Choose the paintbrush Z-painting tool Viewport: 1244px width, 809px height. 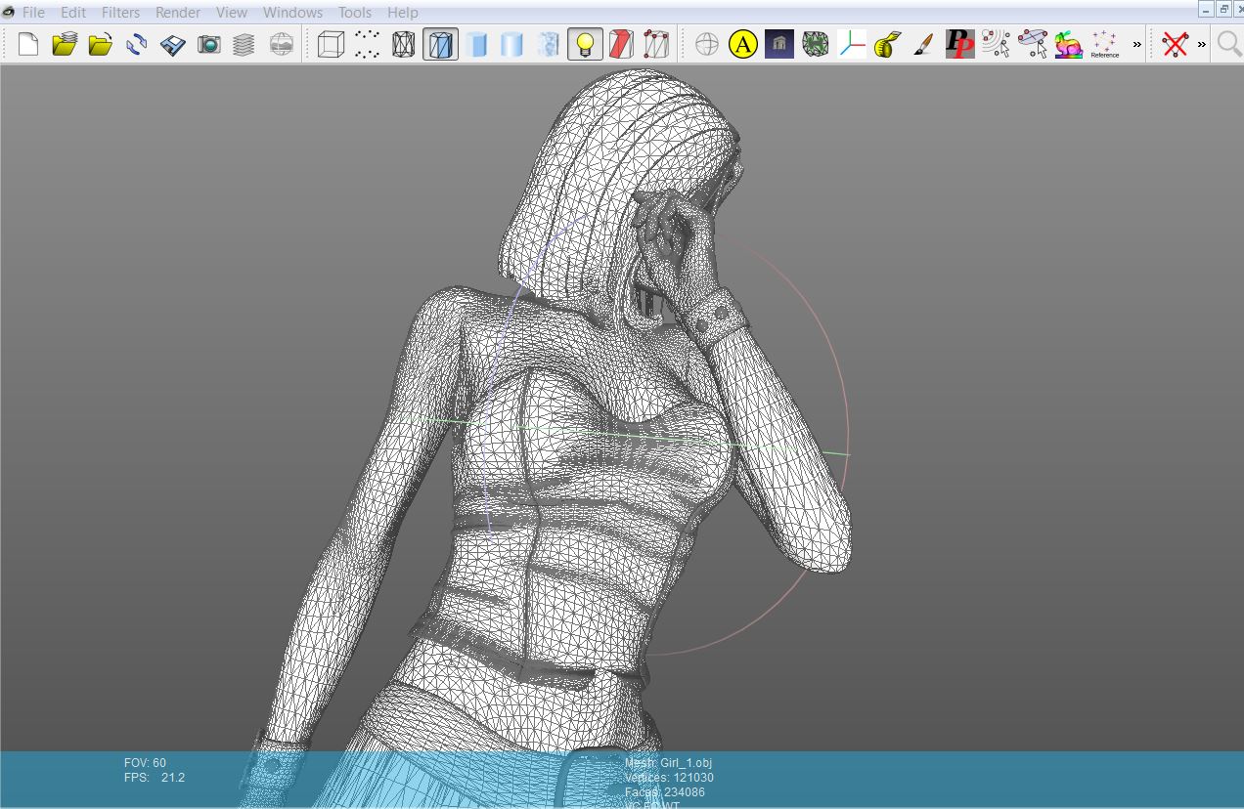[x=923, y=44]
